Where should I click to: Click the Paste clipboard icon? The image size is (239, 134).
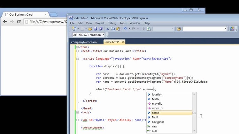(x=118, y=29)
